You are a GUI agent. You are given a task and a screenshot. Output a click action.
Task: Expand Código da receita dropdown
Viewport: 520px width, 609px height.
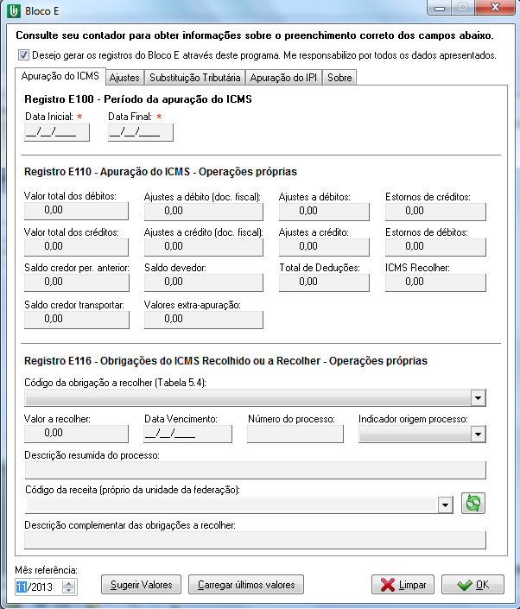coord(446,504)
